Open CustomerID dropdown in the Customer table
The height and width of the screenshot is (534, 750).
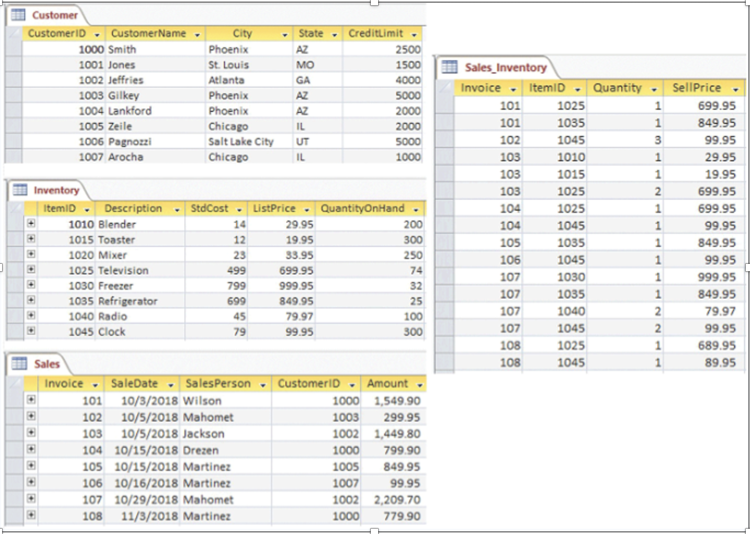click(x=97, y=34)
